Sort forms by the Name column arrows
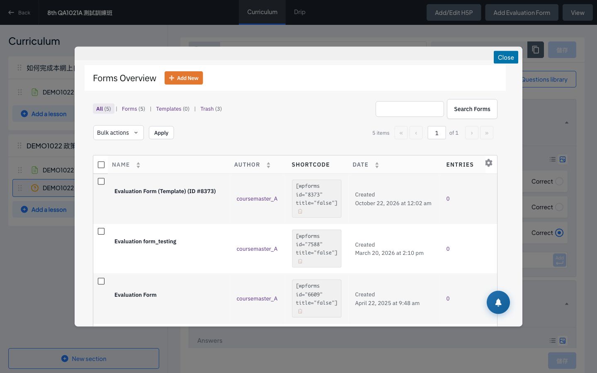This screenshot has width=597, height=373. (138, 165)
